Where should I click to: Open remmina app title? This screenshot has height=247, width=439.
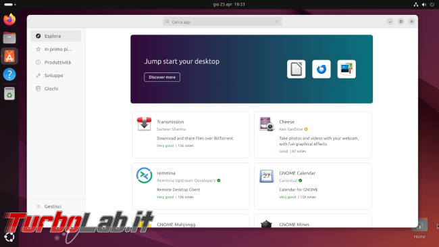click(x=166, y=173)
